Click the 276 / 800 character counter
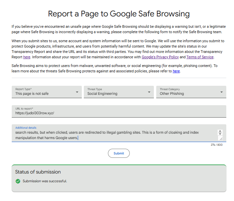Image resolution: width=234 pixels, height=201 pixels. 217,145
